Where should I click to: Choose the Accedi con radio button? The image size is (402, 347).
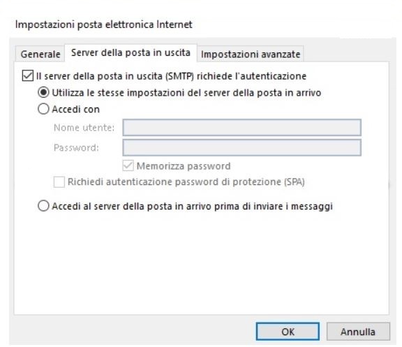[x=43, y=109]
